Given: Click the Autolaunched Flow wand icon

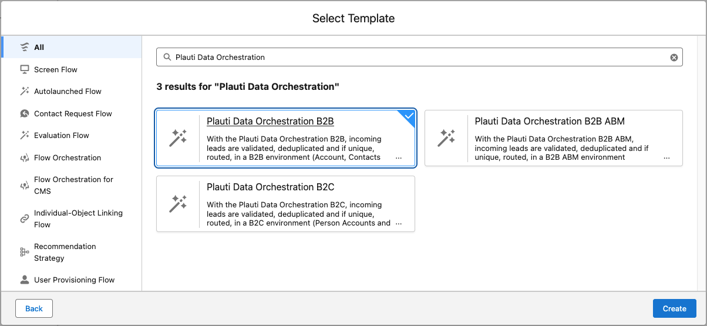Looking at the screenshot, I should [x=25, y=91].
